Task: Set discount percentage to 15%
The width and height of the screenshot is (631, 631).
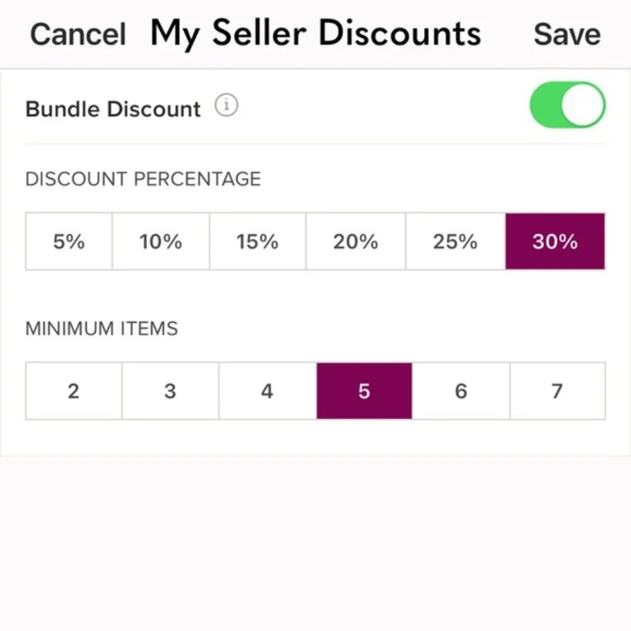Action: 257,242
